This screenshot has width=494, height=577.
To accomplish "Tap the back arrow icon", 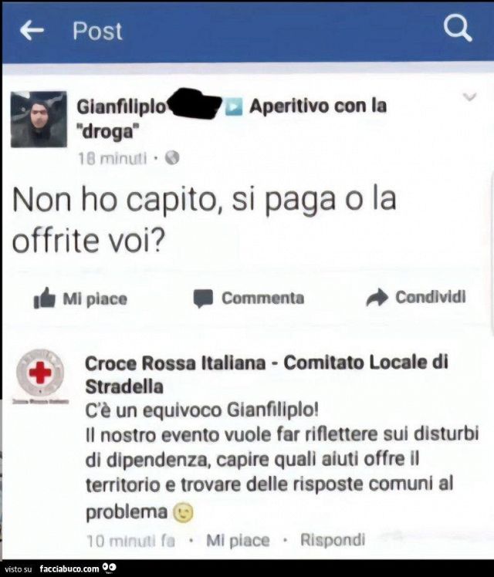I will [x=32, y=30].
